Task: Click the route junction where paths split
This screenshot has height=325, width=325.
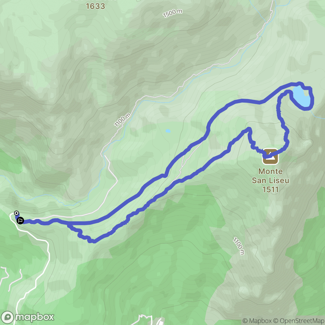Action: (x=68, y=224)
